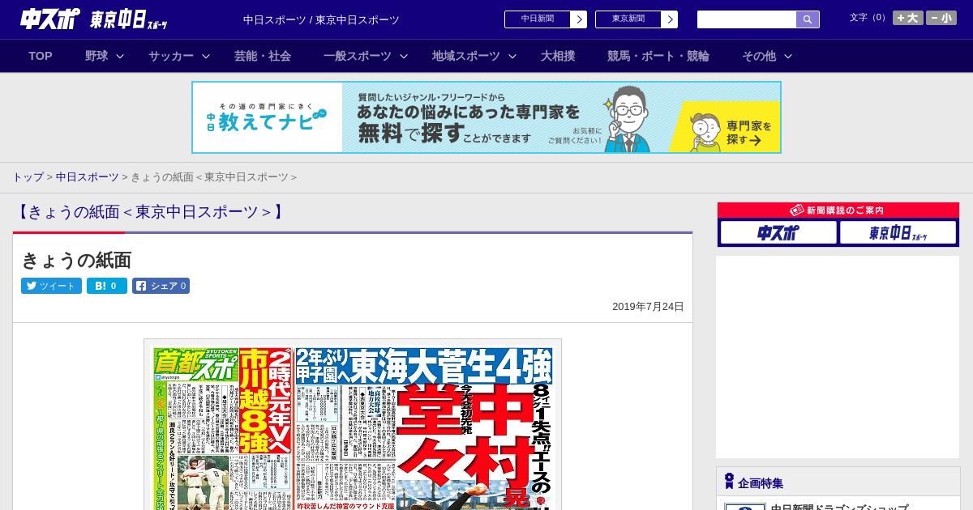Click the 中日スポーツ / 東京中日スポーツ header text
This screenshot has width=973, height=510.
click(321, 19)
